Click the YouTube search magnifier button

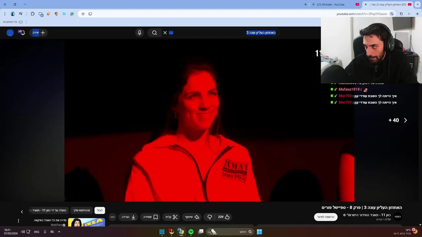(154, 33)
